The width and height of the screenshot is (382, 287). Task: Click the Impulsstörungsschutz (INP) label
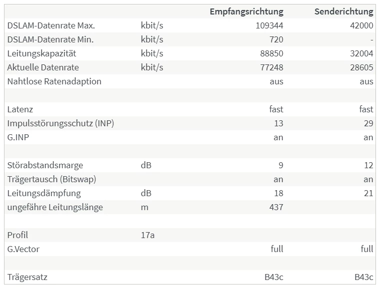tap(60, 123)
